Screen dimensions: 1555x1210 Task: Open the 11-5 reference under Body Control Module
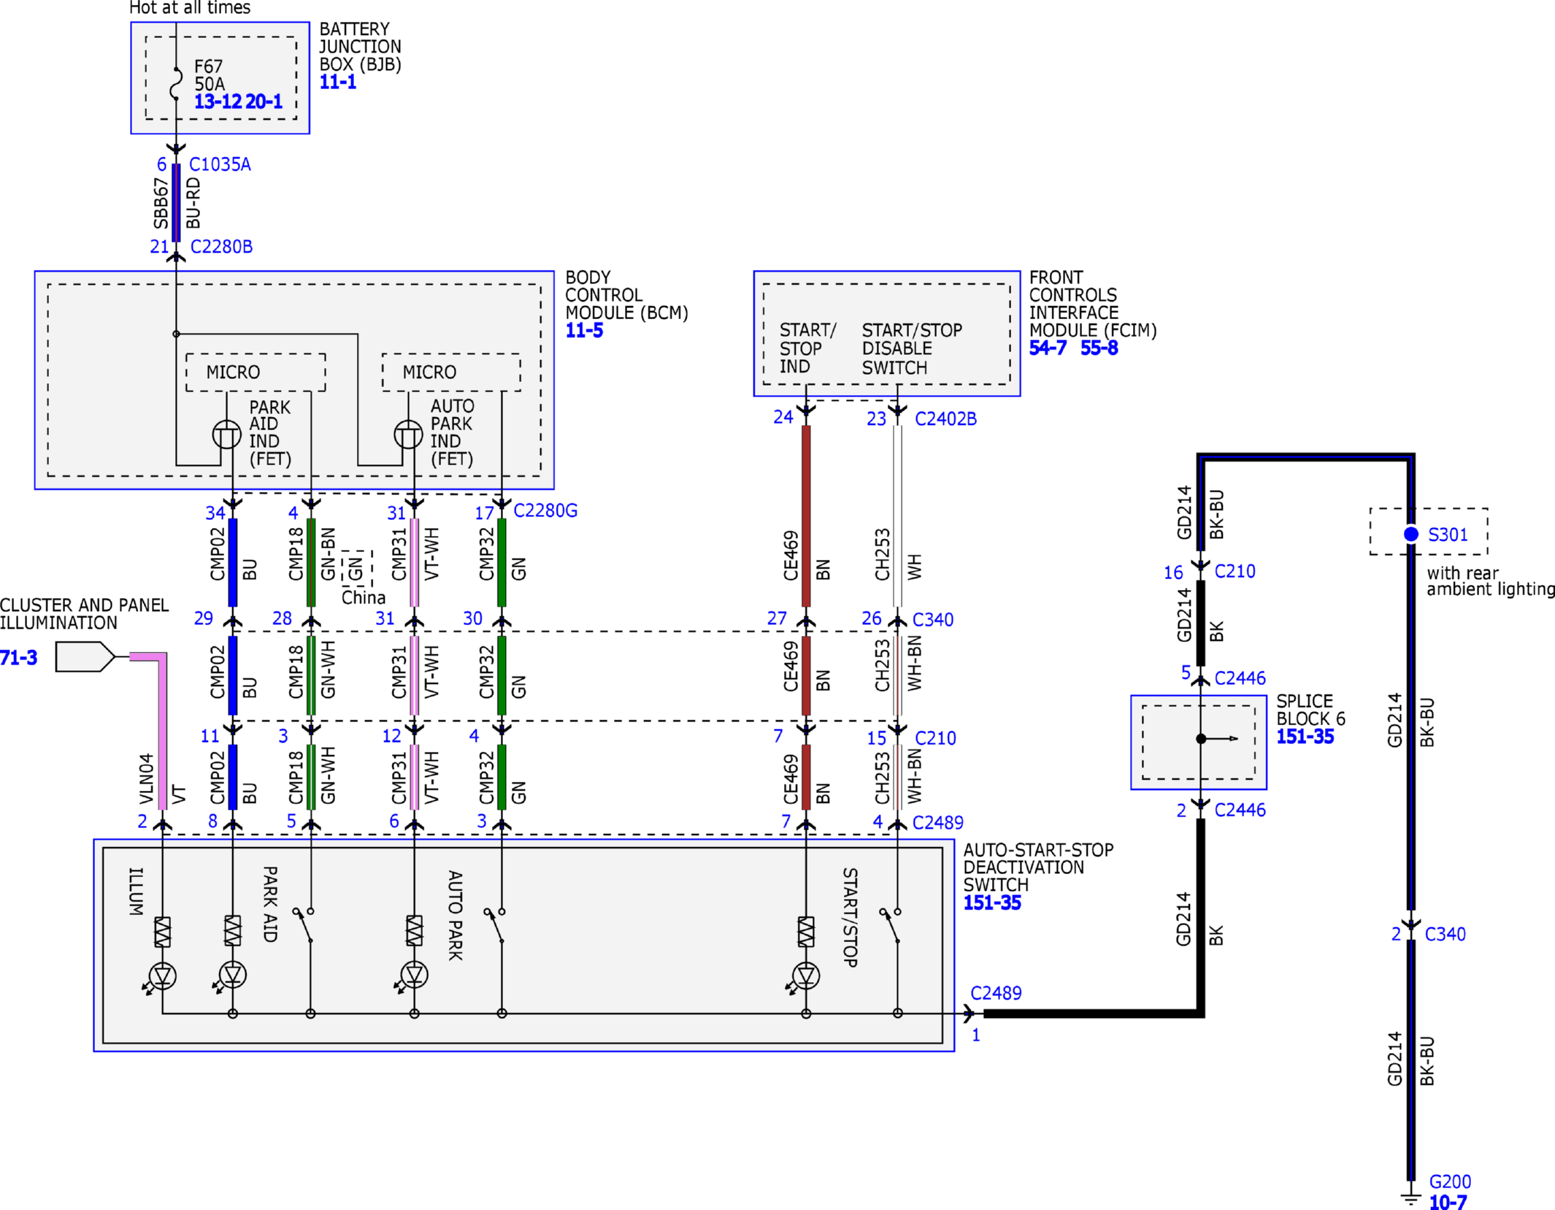pyautogui.click(x=584, y=330)
